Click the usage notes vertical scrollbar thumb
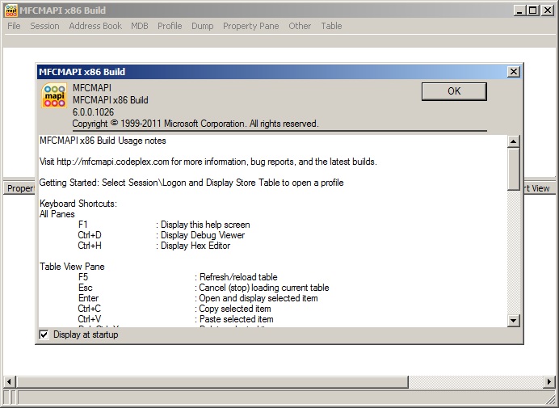Viewport: 559px width, 408px height. tap(514, 169)
